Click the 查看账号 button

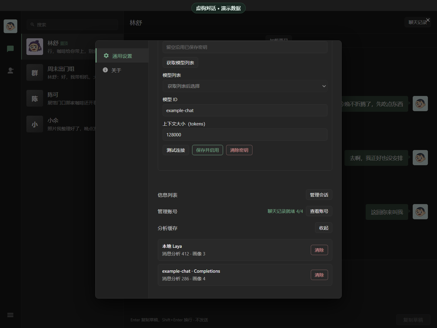coord(319,211)
